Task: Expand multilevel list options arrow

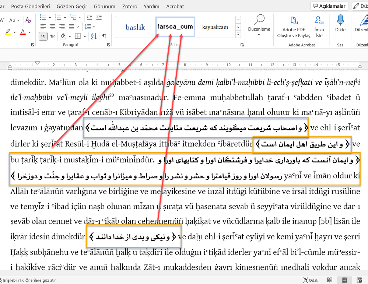Action: pyautogui.click(x=80, y=17)
